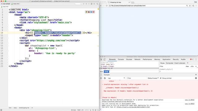Screen dimensions: 198x111
Task: Switch to the Audits tab
Action: pos(183,60)
